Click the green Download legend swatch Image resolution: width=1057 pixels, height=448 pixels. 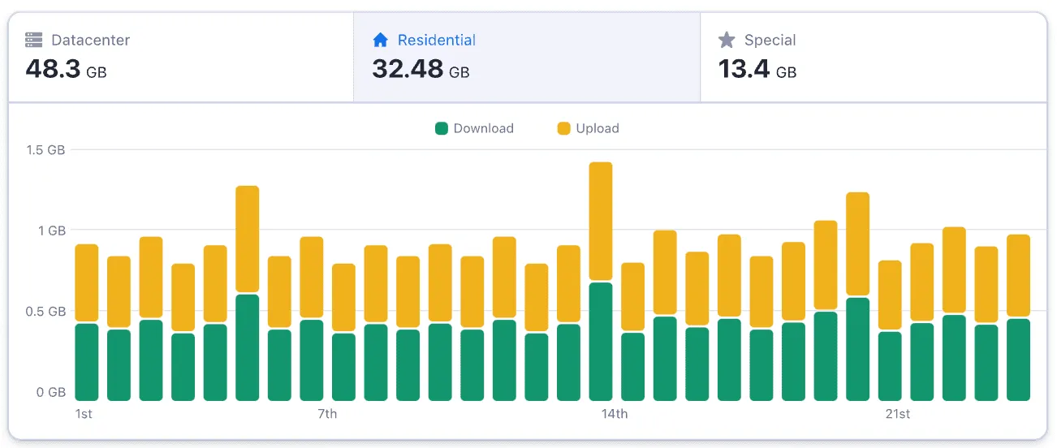pyautogui.click(x=442, y=128)
